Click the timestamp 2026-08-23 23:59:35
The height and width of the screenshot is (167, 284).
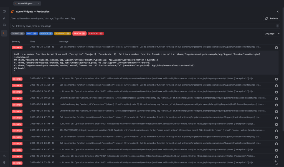pyautogui.click(x=42, y=163)
